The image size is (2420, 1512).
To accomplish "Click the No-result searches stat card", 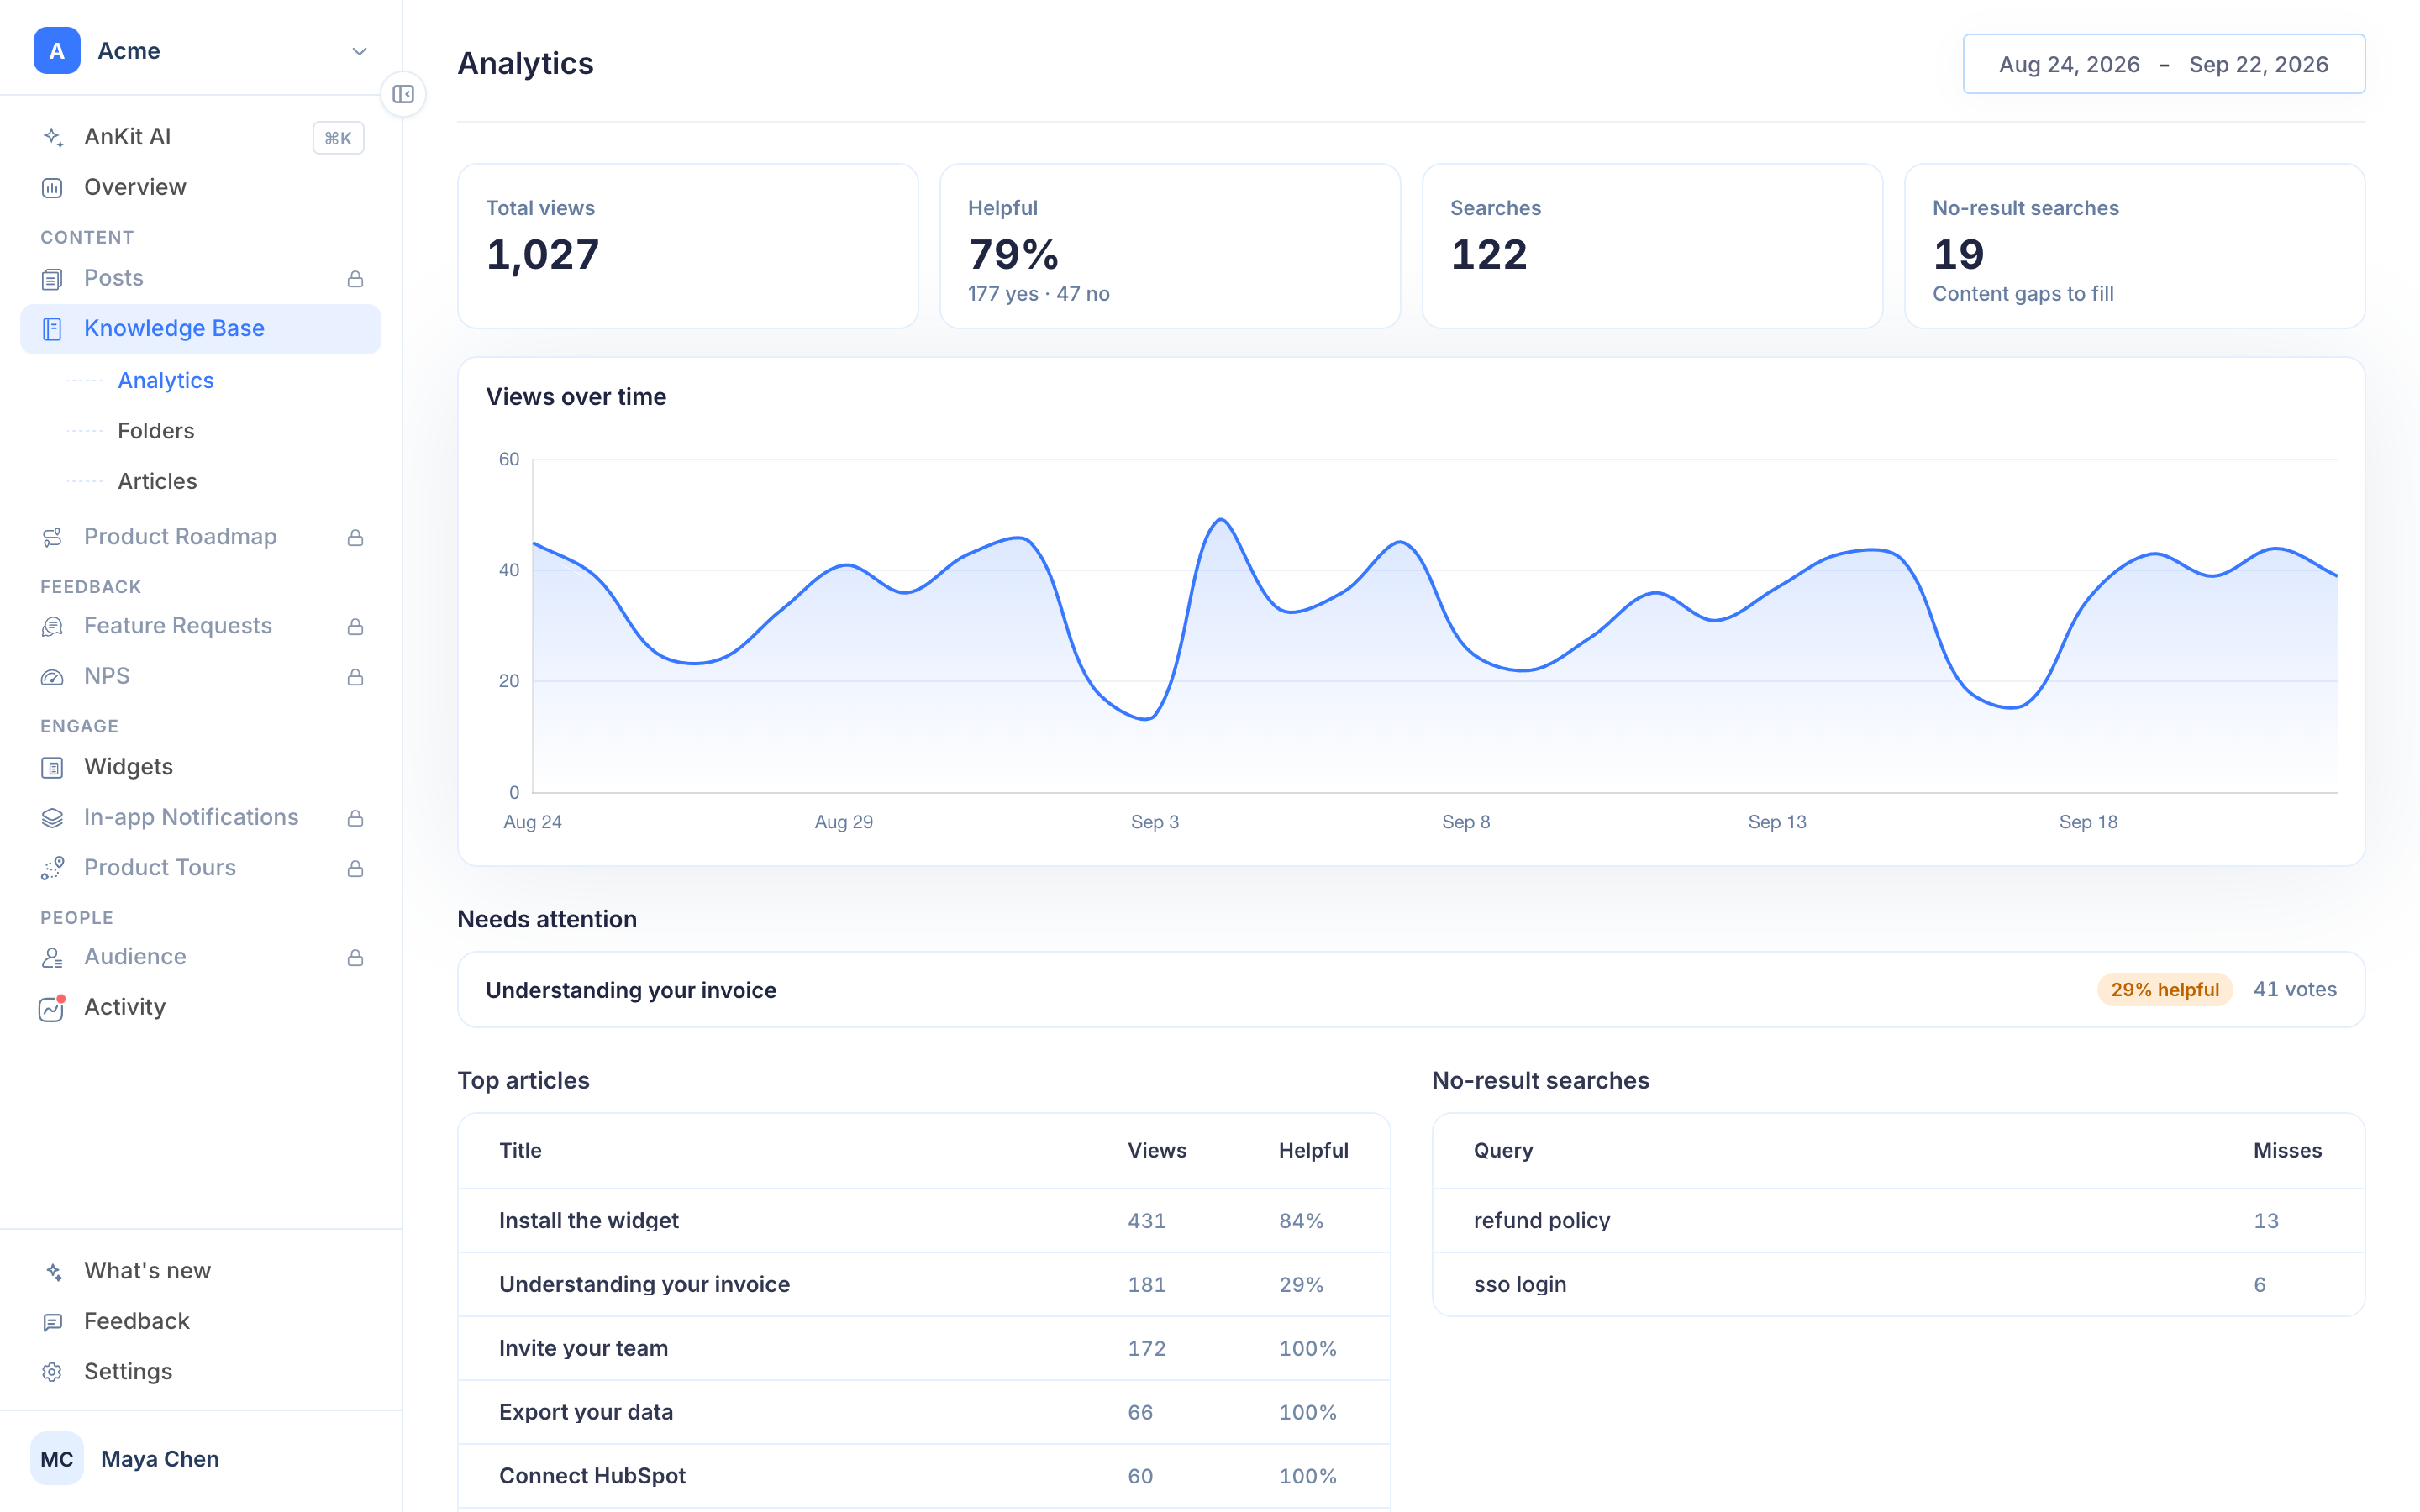I will pos(2134,246).
